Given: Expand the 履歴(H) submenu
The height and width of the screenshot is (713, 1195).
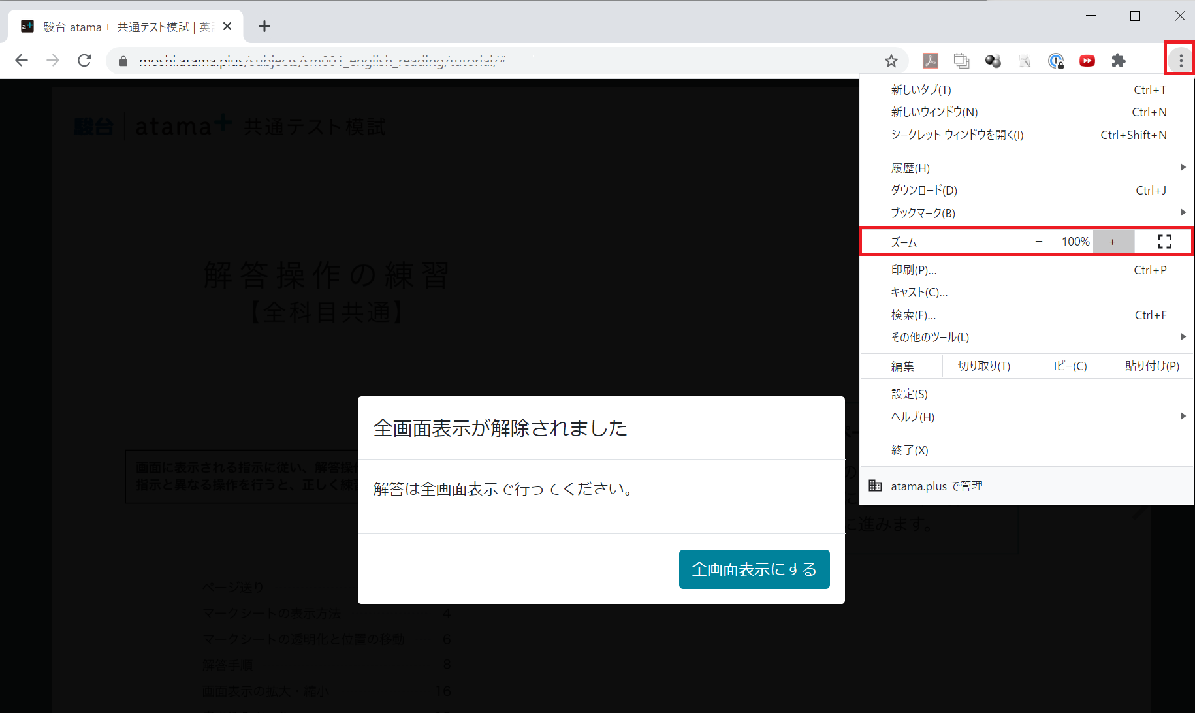Looking at the screenshot, I should click(1027, 168).
